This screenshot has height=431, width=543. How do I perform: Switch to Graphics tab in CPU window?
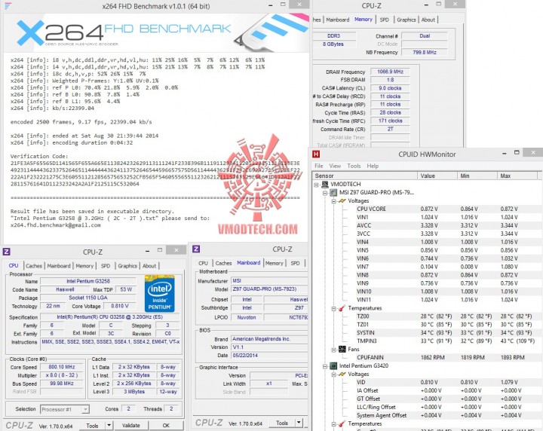127,266
